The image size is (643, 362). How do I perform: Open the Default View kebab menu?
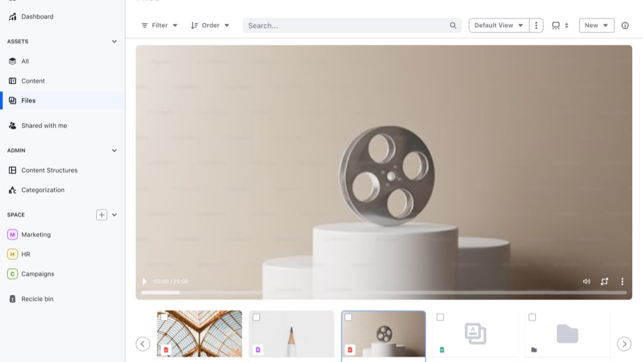[x=536, y=25]
